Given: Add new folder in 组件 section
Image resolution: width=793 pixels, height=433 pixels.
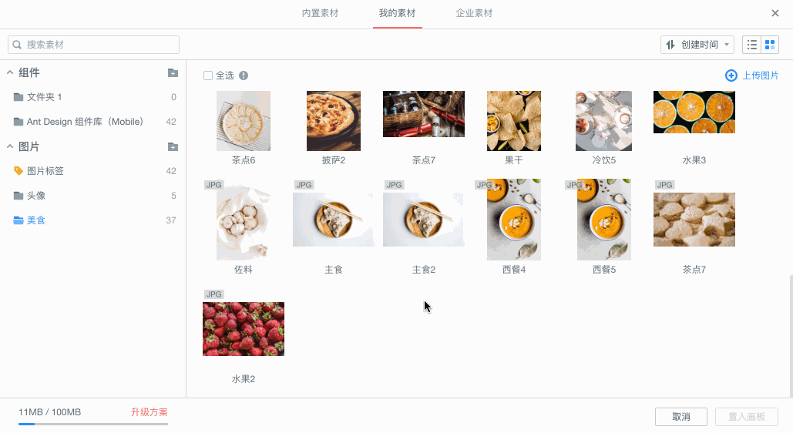Looking at the screenshot, I should click(173, 73).
